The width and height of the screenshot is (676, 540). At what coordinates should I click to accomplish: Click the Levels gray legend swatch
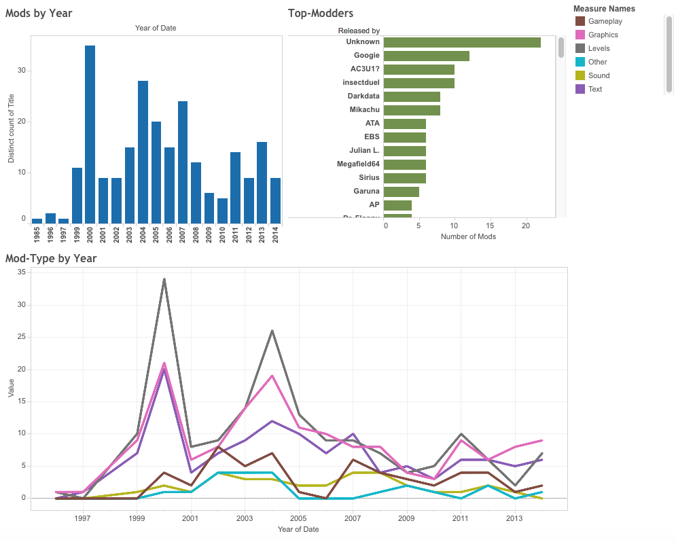tap(580, 48)
